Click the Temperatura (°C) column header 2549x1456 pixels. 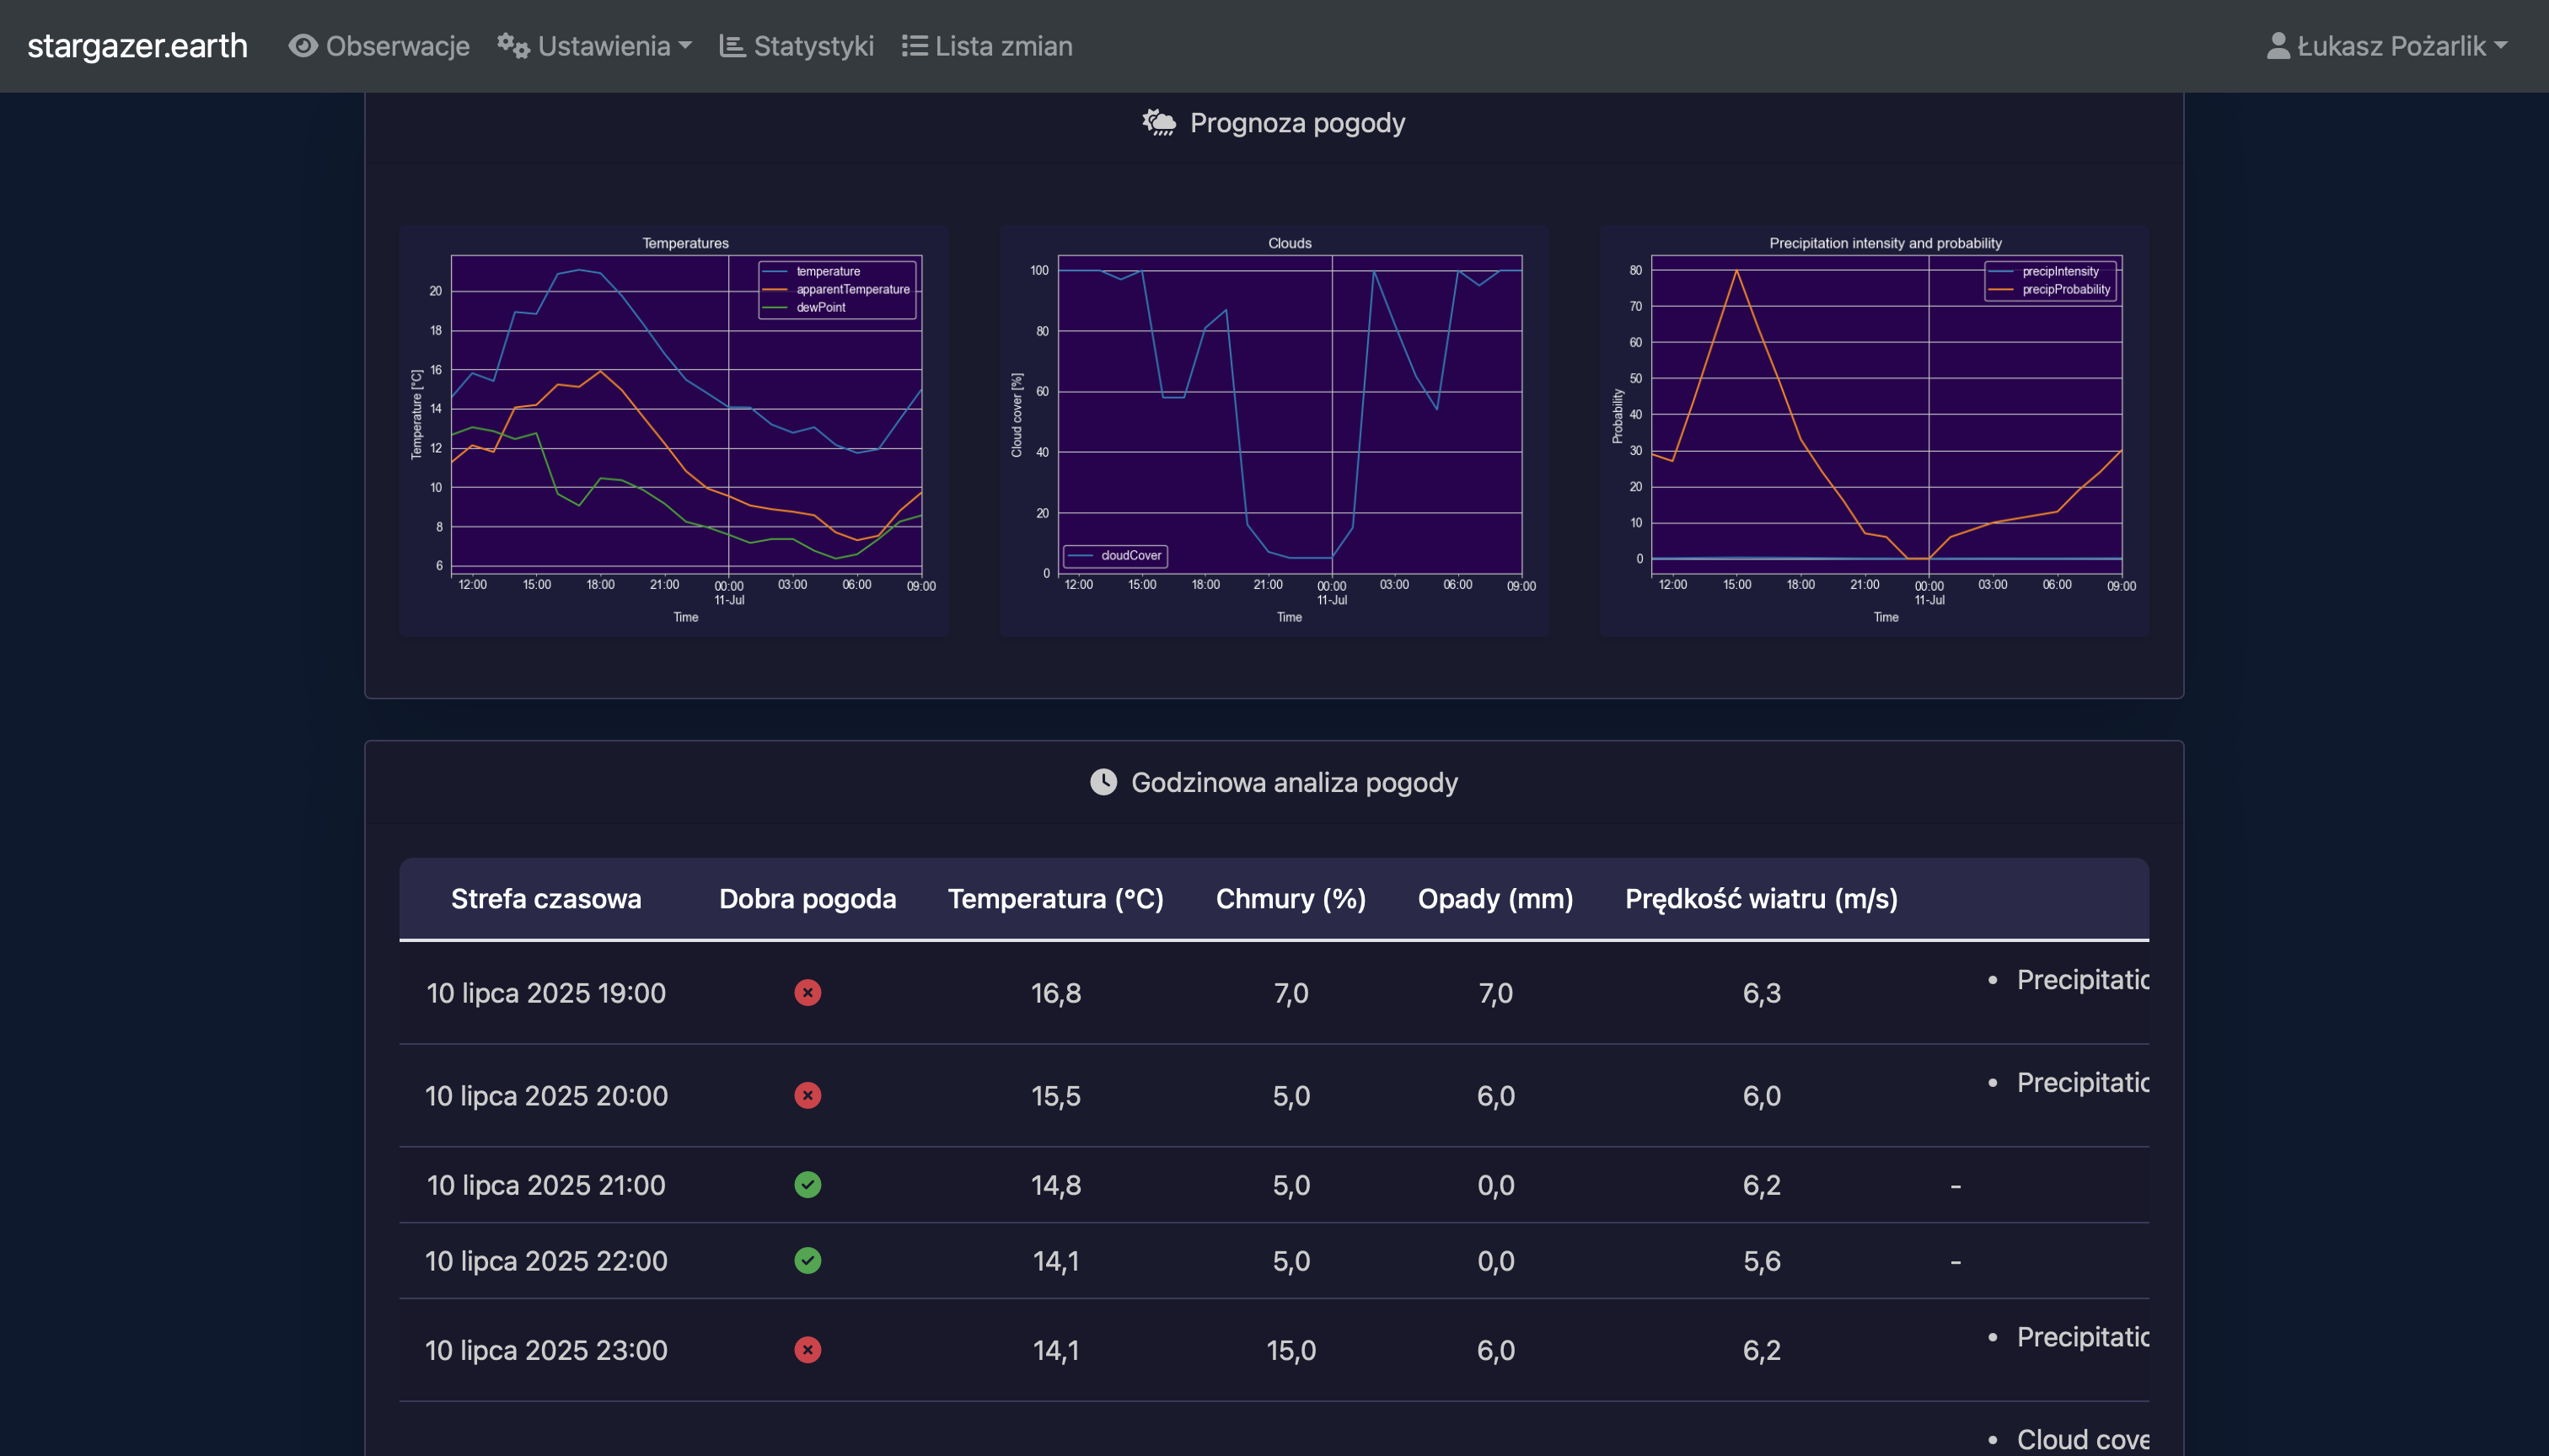[1055, 899]
